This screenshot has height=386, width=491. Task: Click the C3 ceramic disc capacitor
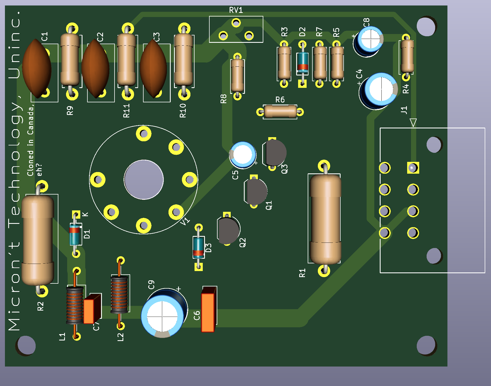[x=153, y=69]
